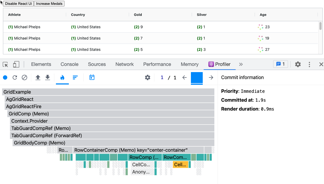This screenshot has width=324, height=184.
Task: Keep the Flamegraph view active
Action: [x=62, y=77]
